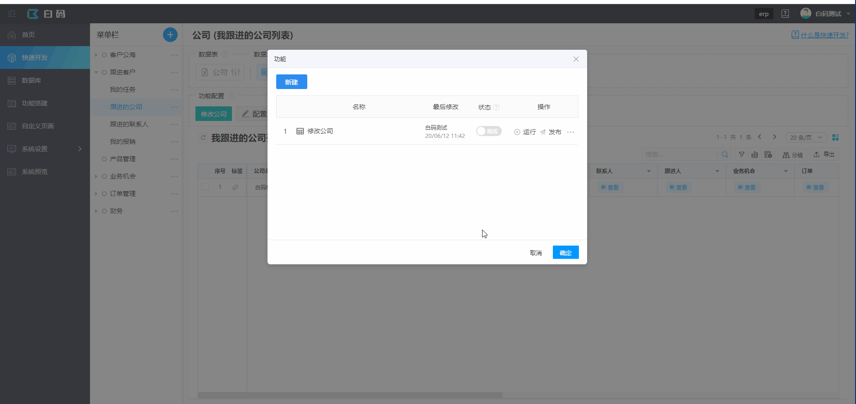Open the 业务机会 column dropdown arrow
The height and width of the screenshot is (404, 856).
tap(786, 171)
